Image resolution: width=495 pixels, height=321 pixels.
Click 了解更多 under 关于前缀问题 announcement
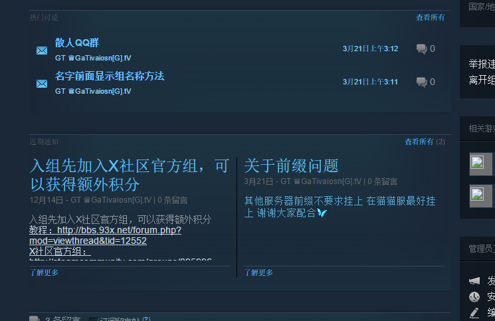(x=258, y=272)
